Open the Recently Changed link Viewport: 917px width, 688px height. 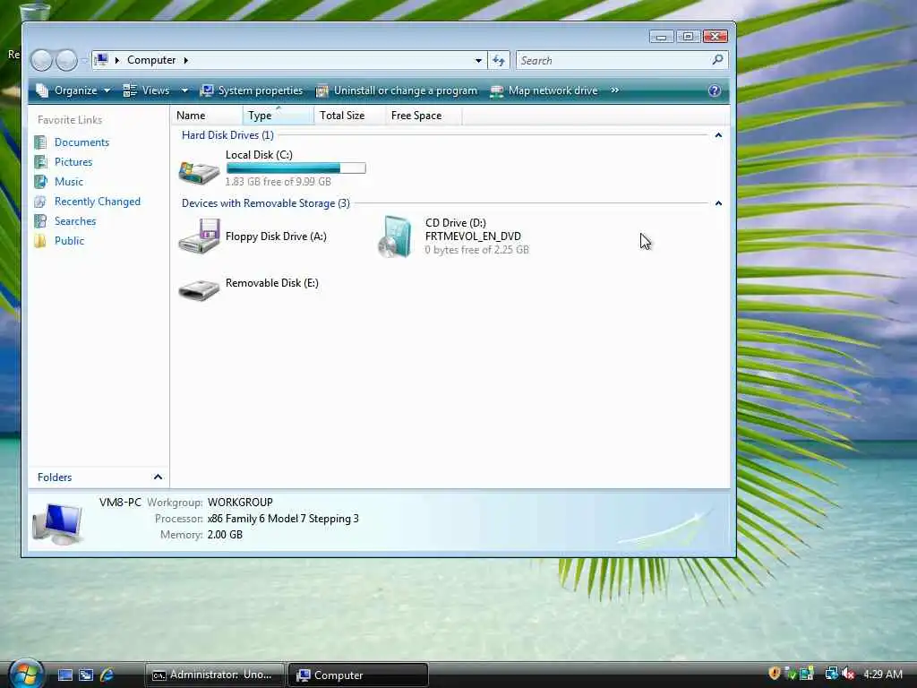point(98,202)
